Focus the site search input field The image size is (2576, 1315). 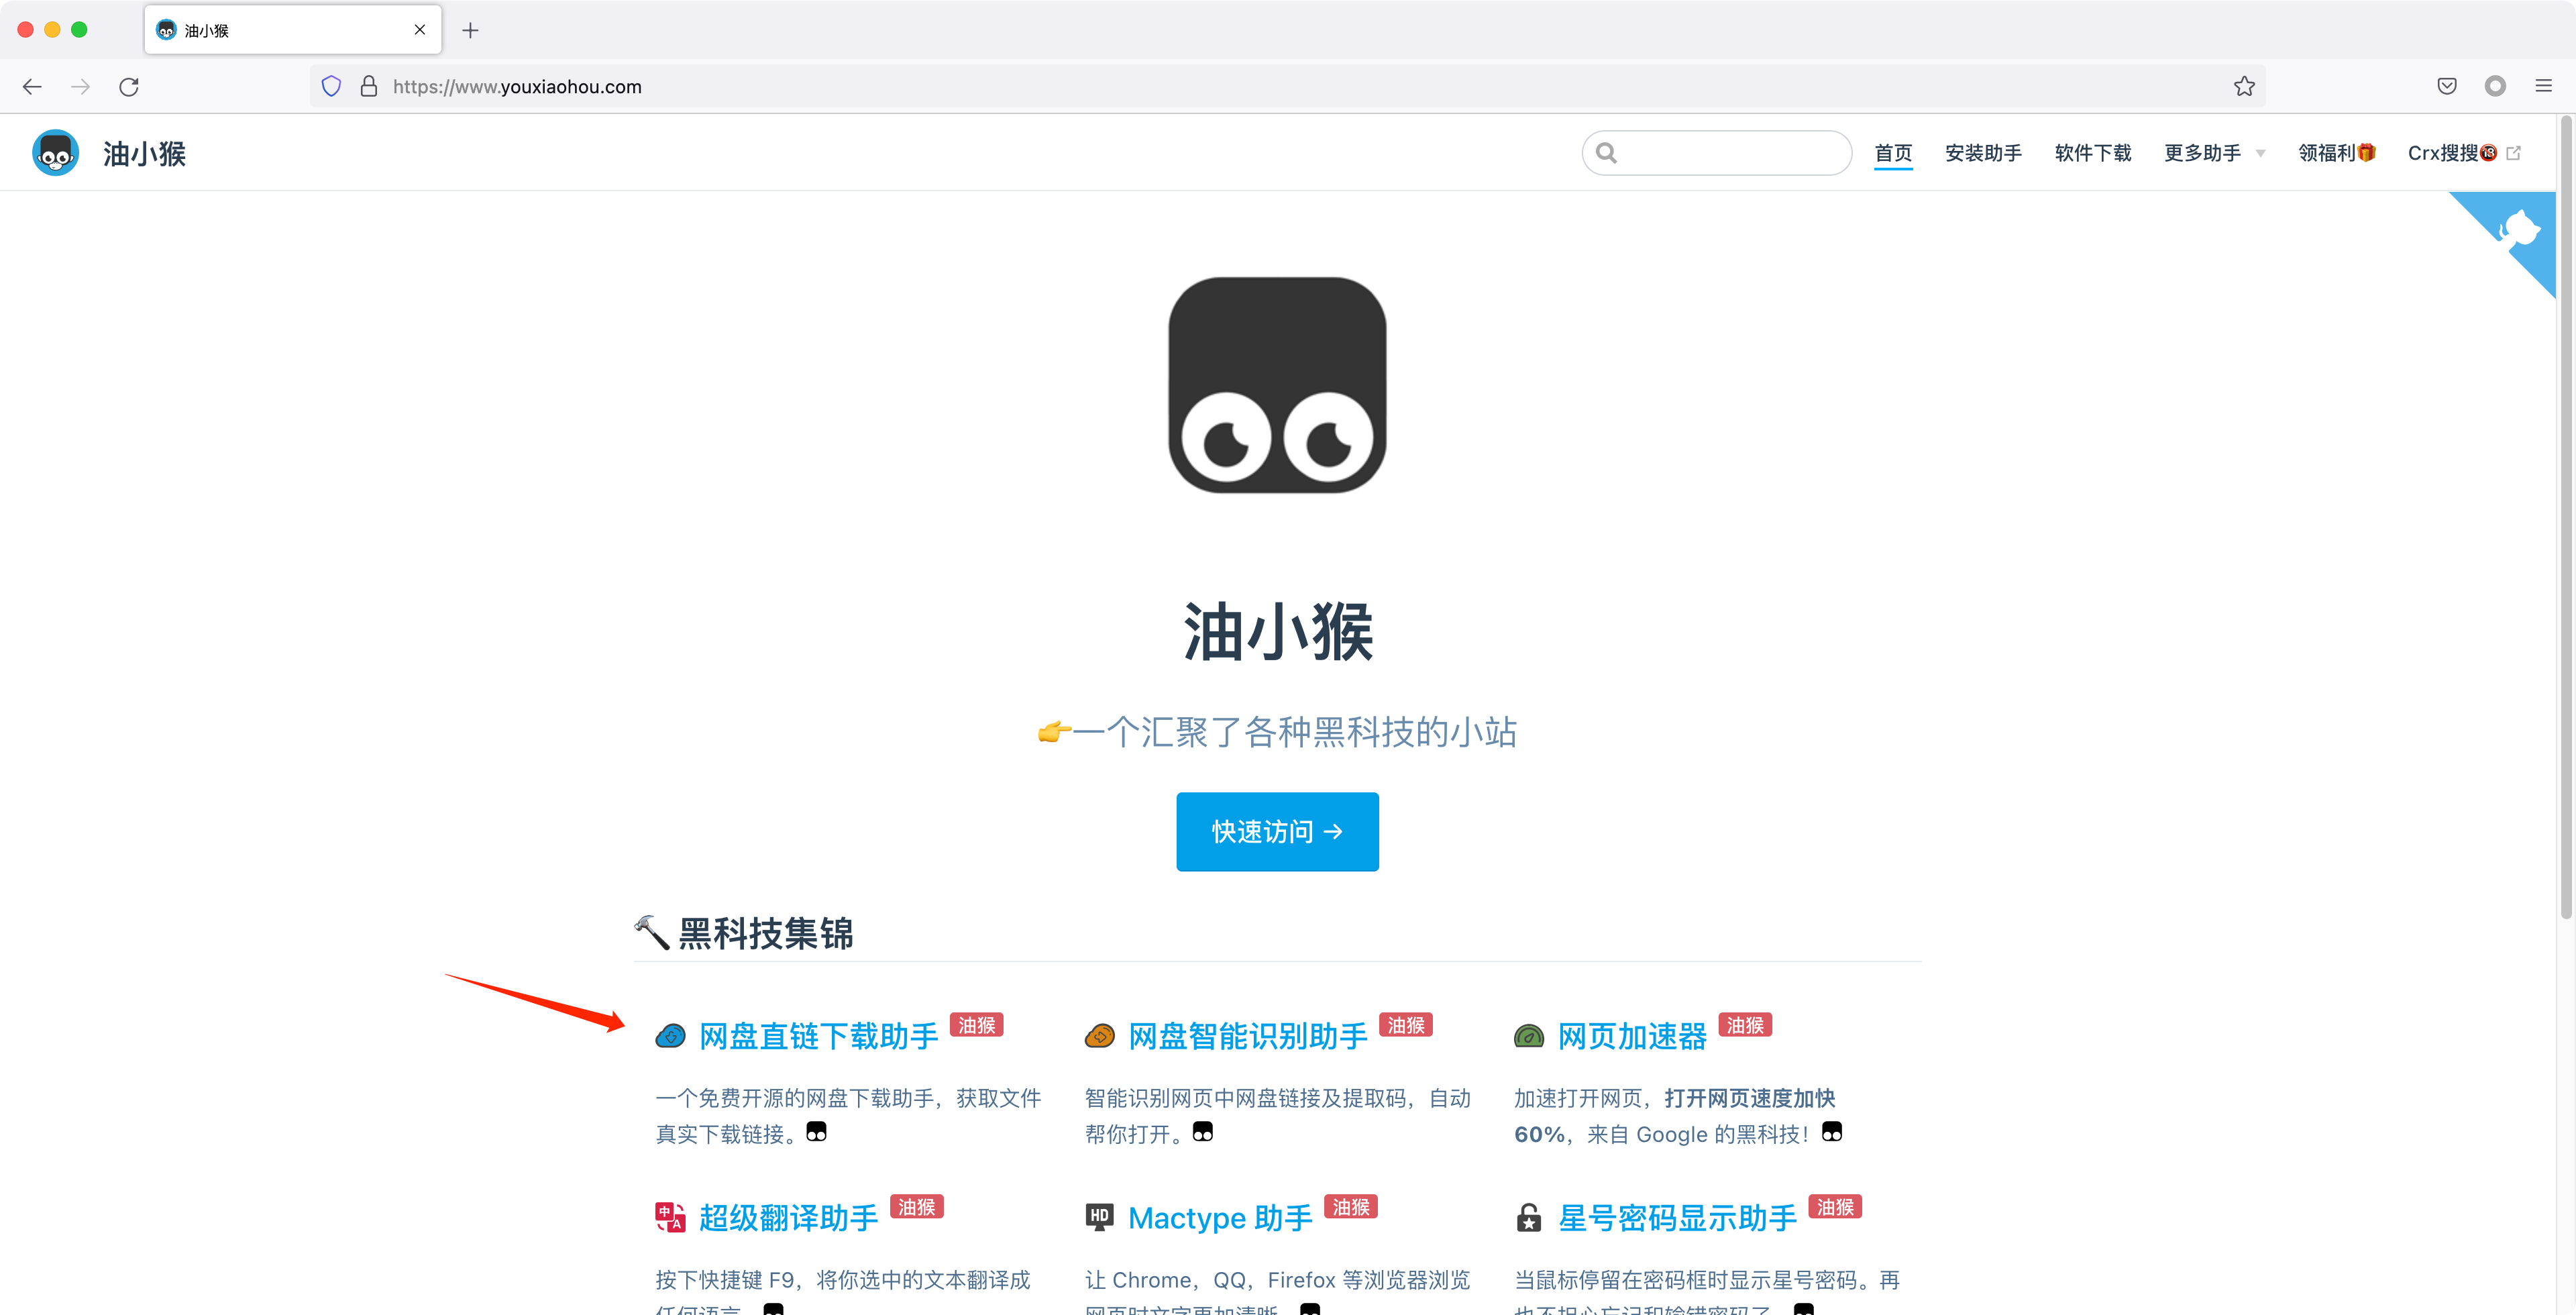point(1716,153)
